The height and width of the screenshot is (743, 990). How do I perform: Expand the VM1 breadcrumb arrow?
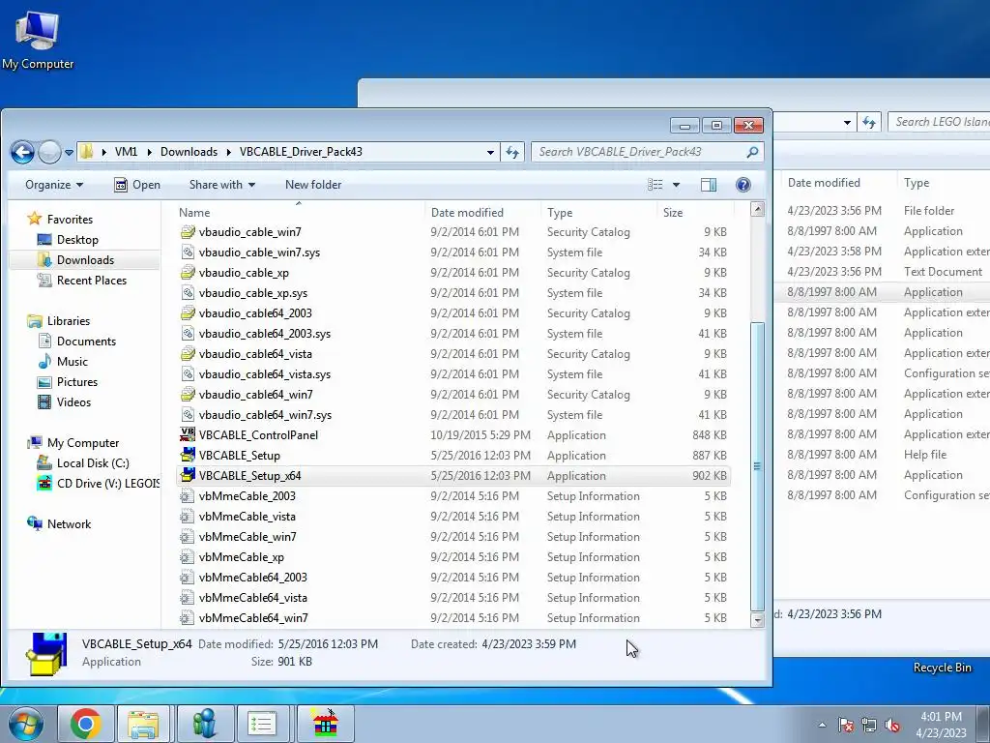[x=150, y=152]
